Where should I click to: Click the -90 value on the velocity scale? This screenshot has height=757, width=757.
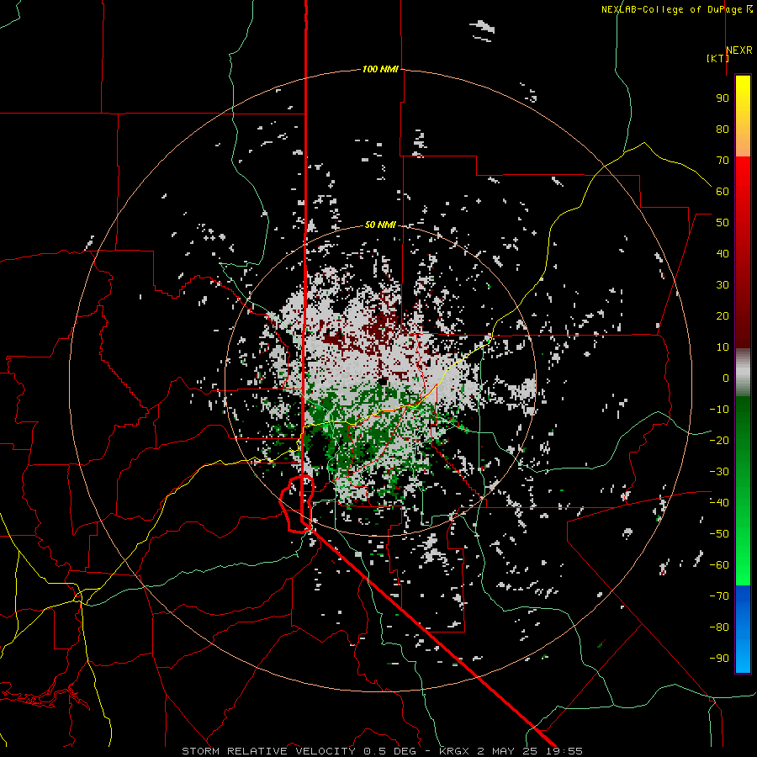point(719,658)
